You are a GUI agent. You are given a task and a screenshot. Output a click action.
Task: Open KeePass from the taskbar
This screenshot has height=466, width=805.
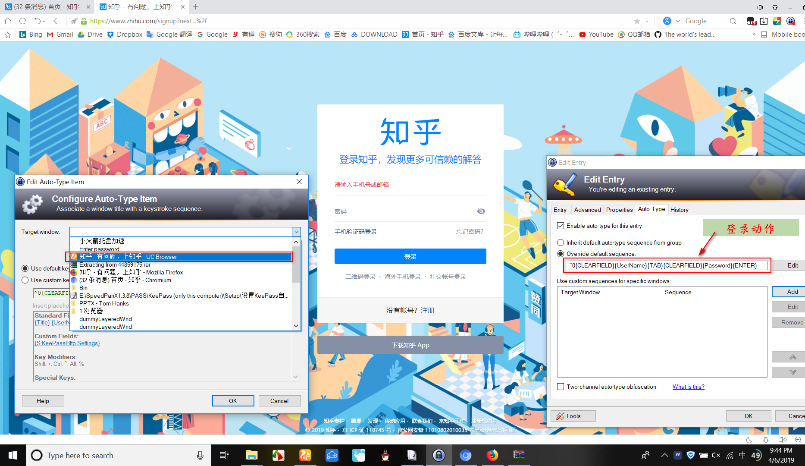pos(439,455)
